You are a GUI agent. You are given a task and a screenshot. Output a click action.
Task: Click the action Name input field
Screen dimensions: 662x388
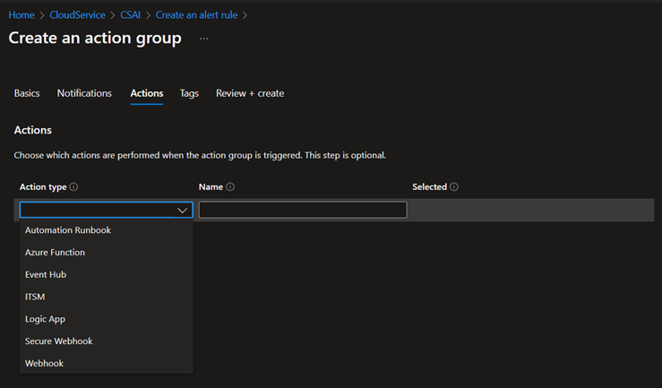(x=303, y=211)
